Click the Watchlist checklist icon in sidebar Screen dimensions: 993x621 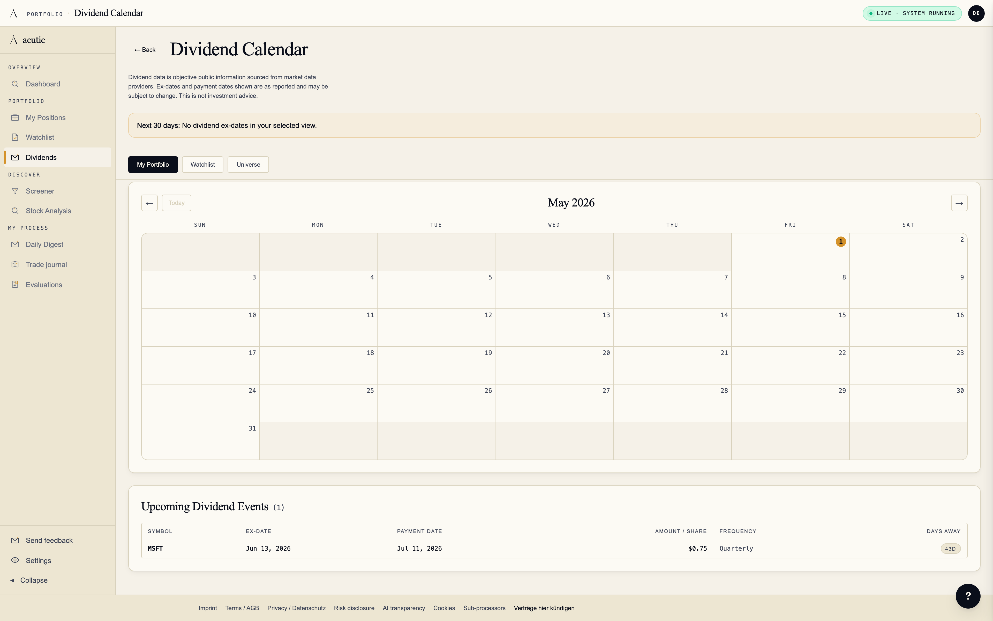click(15, 137)
